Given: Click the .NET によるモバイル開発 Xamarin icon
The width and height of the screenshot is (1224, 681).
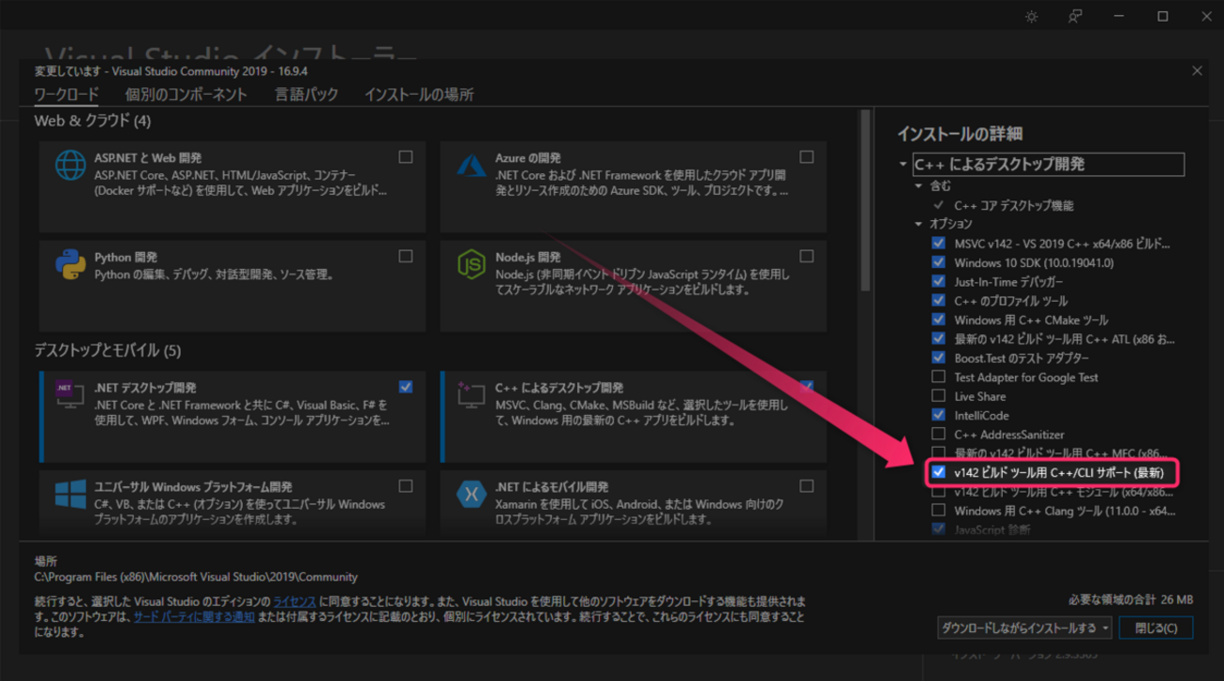Looking at the screenshot, I should pos(471,494).
